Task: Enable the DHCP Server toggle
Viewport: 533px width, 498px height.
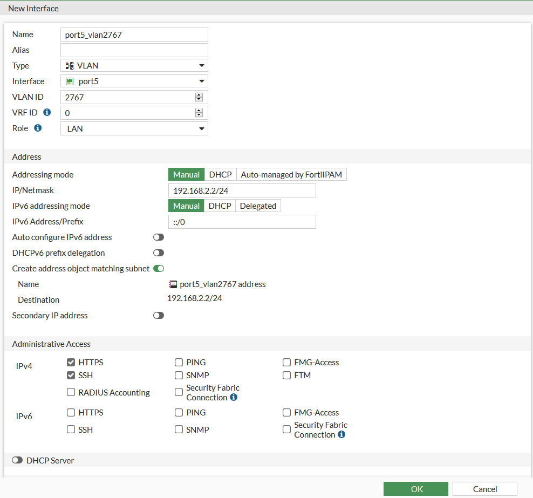Action: [x=17, y=460]
